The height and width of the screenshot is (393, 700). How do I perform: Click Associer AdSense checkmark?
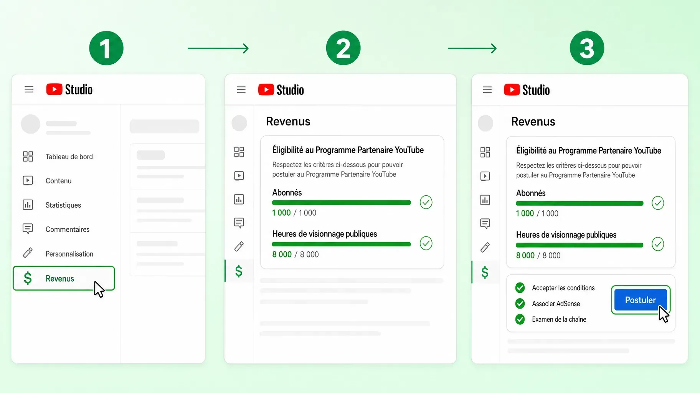click(520, 304)
